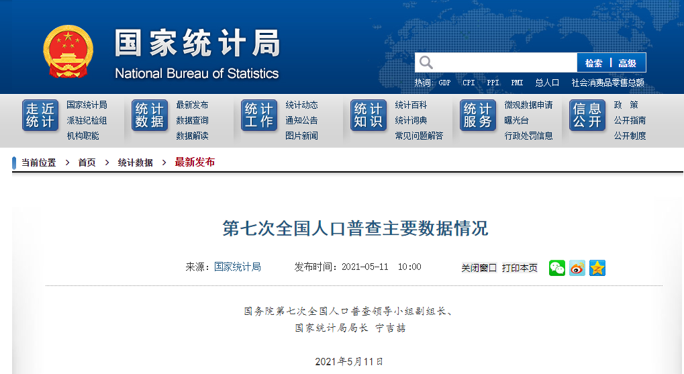Image resolution: width=684 pixels, height=374 pixels.
Task: Go to 最新发布 in navigation menu
Action: click(x=193, y=105)
